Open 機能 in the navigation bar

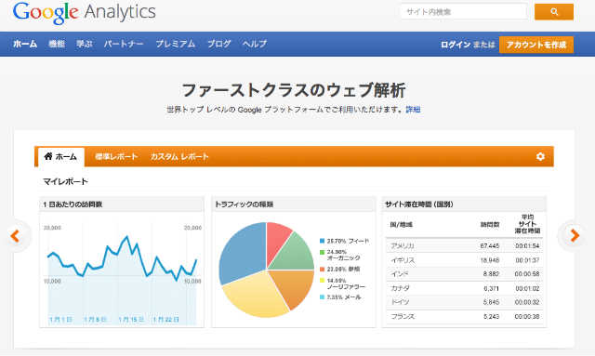point(57,44)
